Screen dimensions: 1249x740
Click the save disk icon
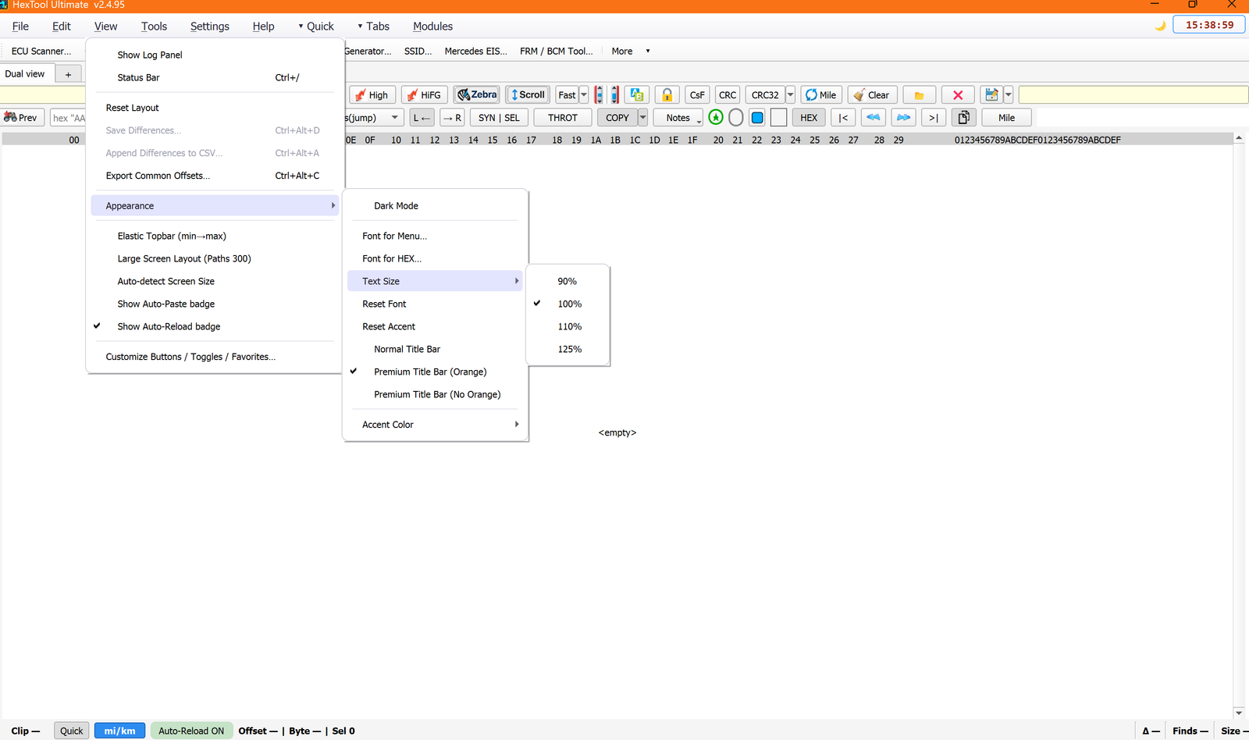pos(991,95)
